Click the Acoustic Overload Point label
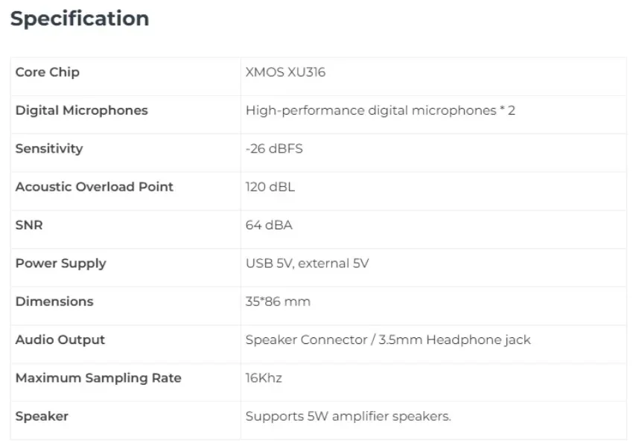The width and height of the screenshot is (633, 446). click(94, 187)
